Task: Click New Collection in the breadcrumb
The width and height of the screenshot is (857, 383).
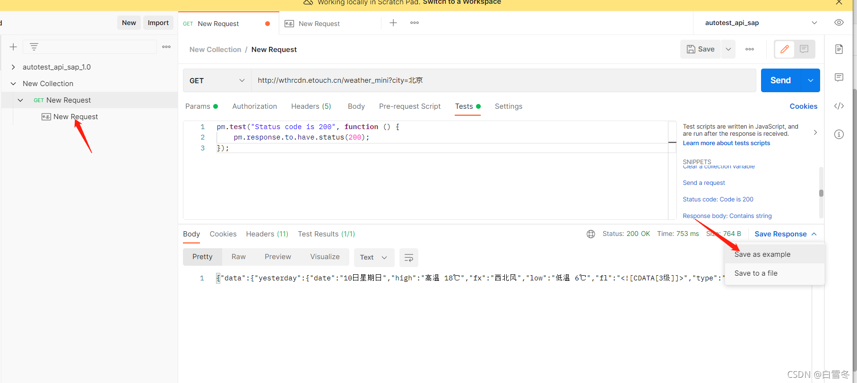Action: coord(215,50)
